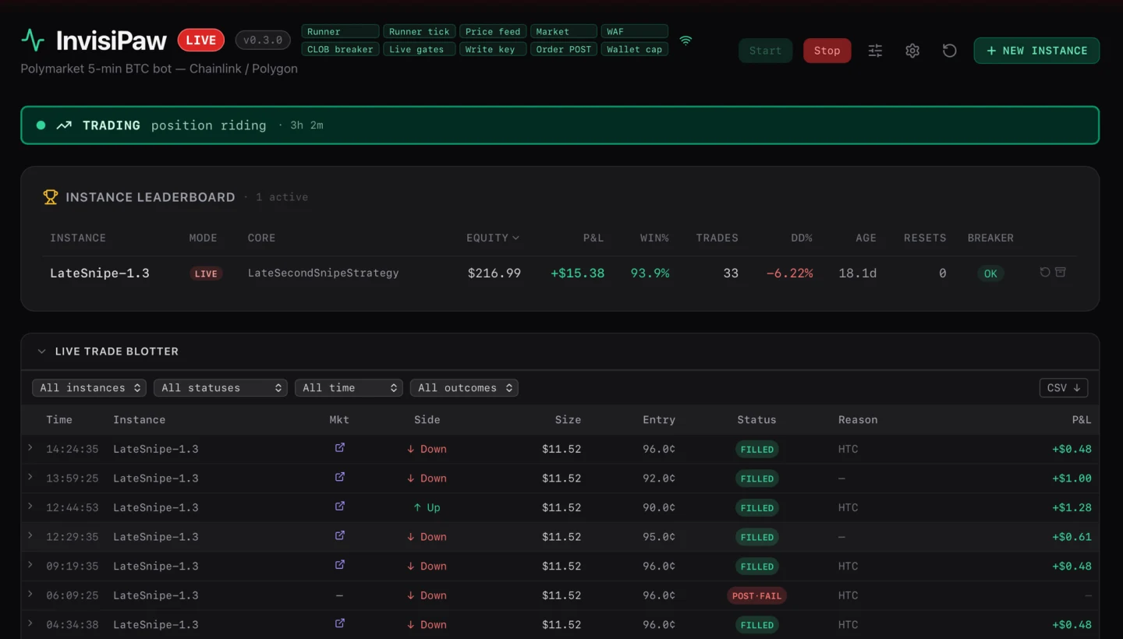Click the -6.22% drawdown value

pyautogui.click(x=789, y=273)
